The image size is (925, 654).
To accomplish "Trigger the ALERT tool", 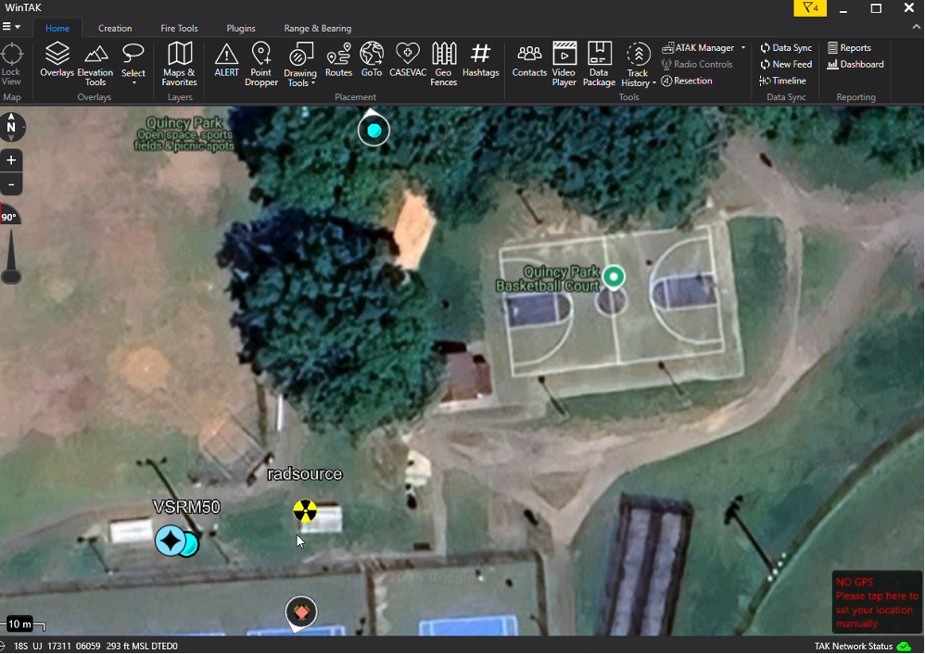I will [226, 59].
